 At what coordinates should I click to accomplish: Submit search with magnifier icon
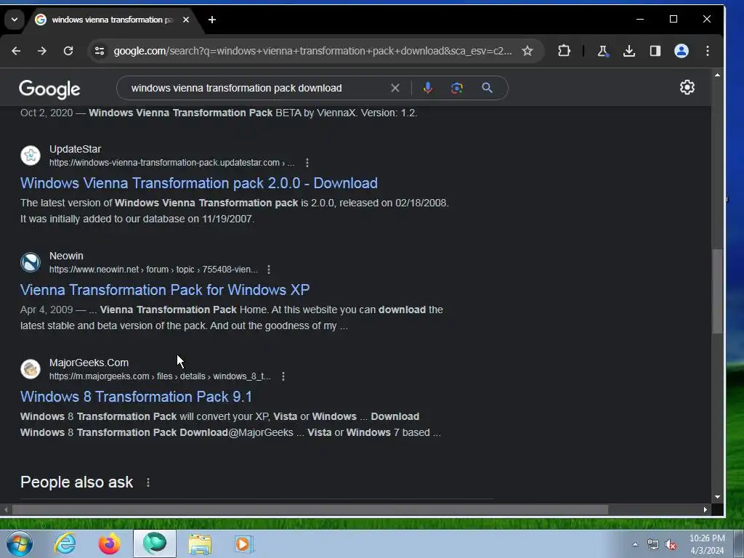(x=487, y=88)
